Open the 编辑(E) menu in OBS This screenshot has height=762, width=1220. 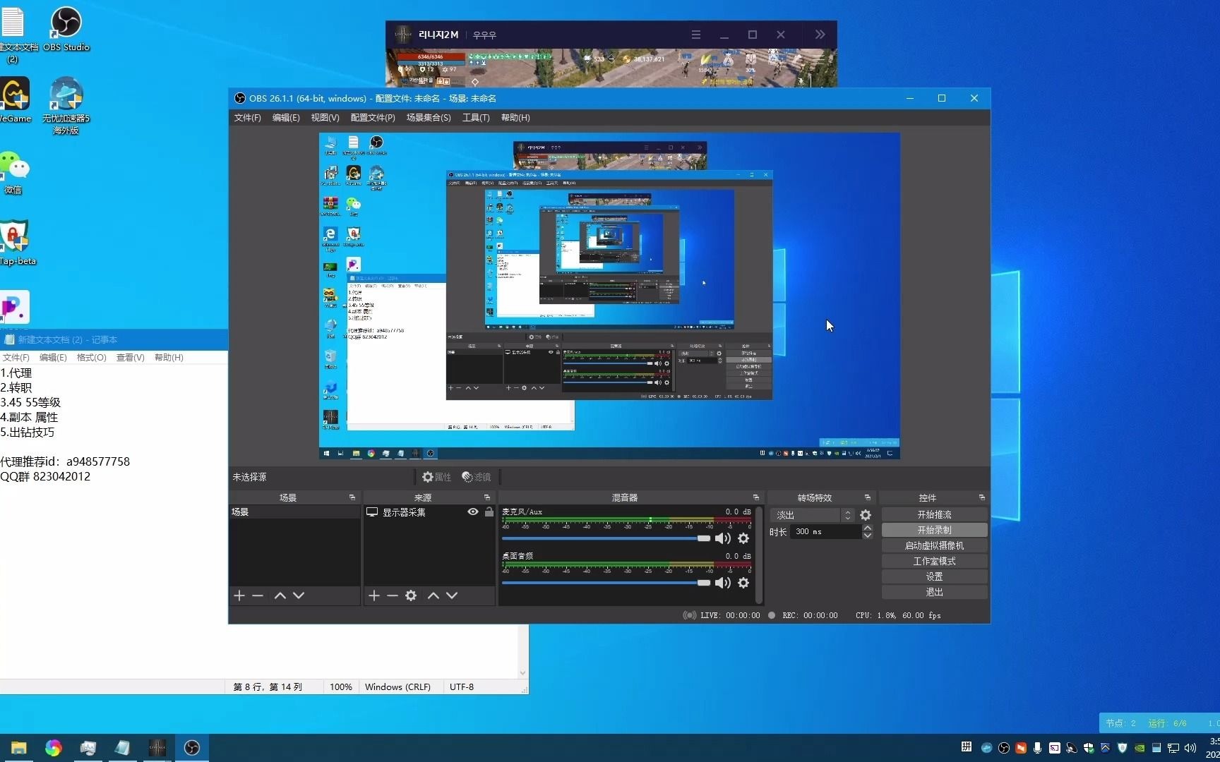coord(286,118)
